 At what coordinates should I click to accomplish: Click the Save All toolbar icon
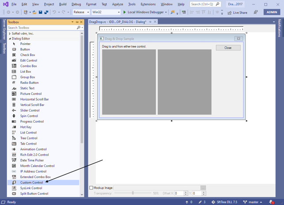click(x=46, y=12)
